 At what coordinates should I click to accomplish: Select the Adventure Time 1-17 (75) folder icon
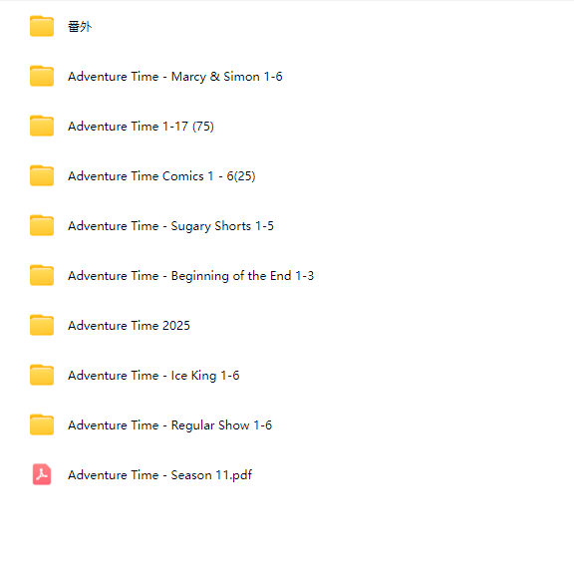point(42,126)
